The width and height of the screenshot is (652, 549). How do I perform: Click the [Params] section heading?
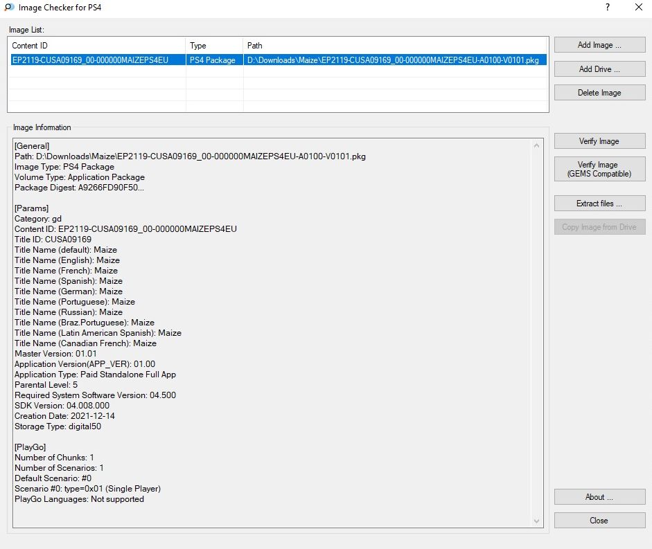[x=32, y=208]
